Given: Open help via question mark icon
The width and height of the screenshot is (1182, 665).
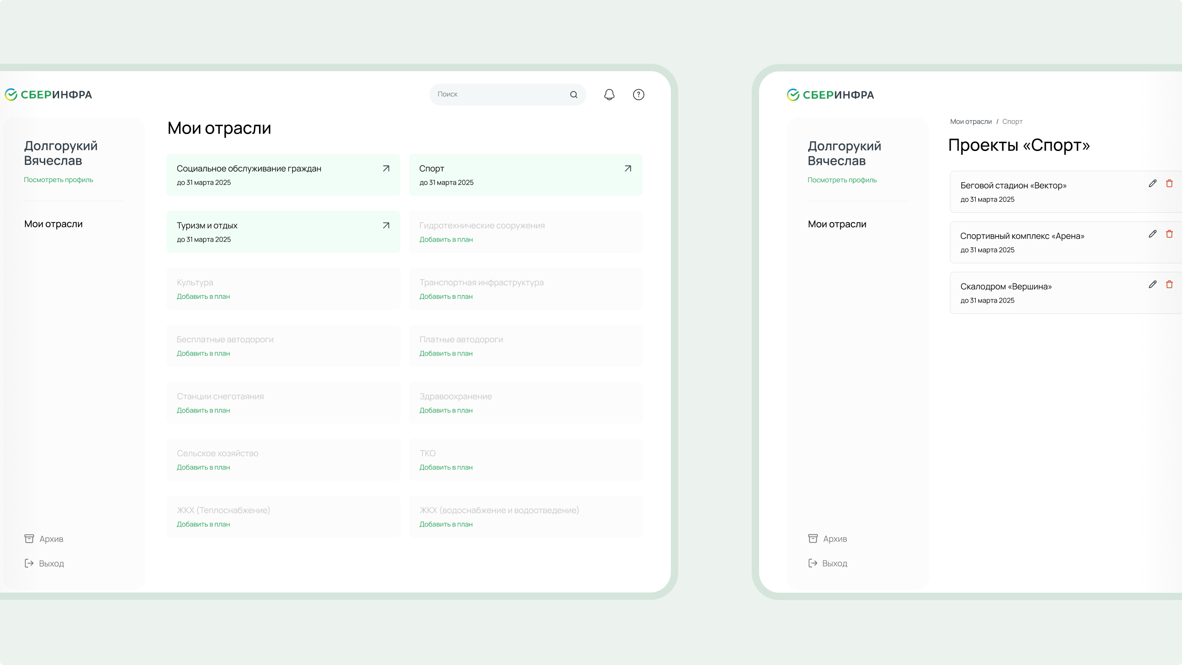Looking at the screenshot, I should tap(638, 95).
